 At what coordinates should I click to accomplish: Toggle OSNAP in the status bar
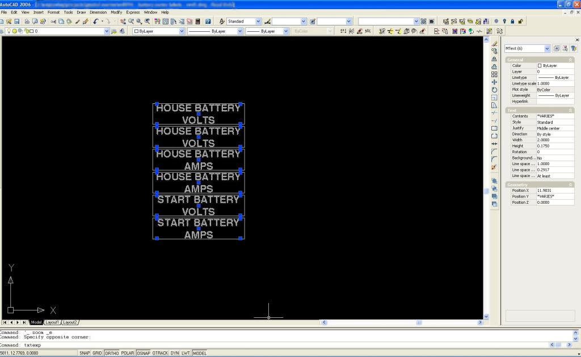(142, 352)
